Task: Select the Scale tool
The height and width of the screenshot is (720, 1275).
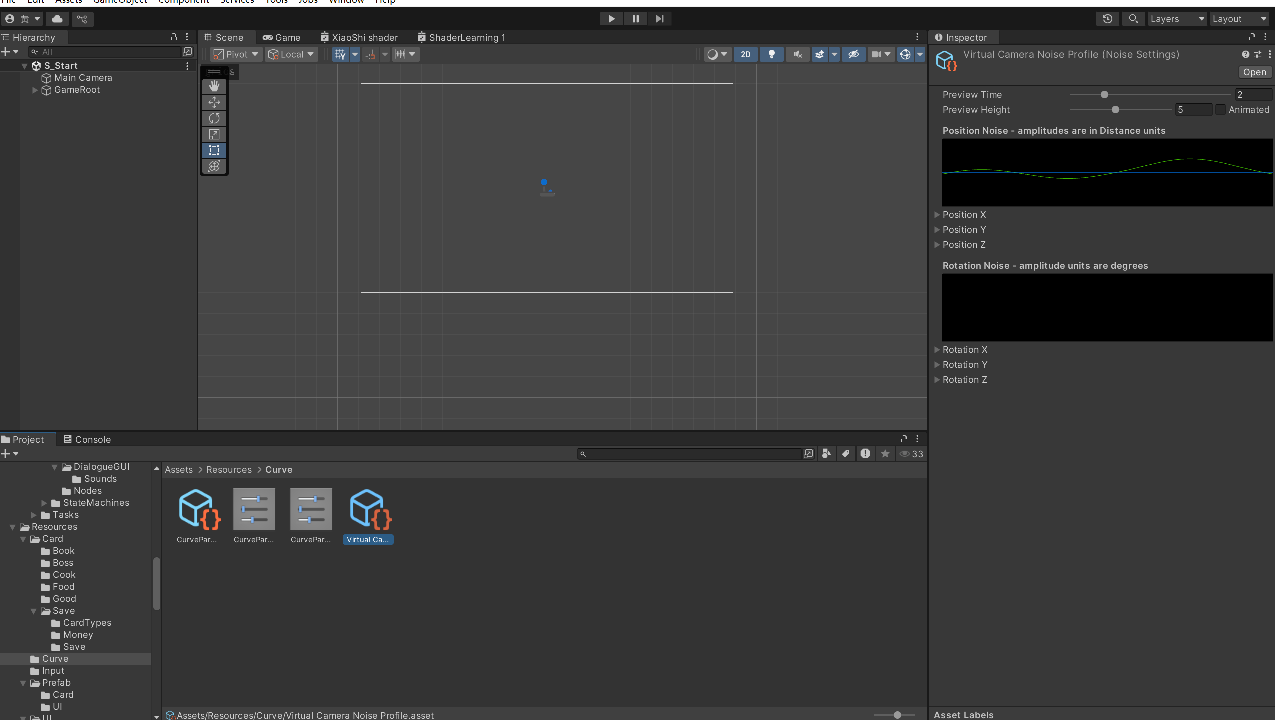Action: point(214,134)
